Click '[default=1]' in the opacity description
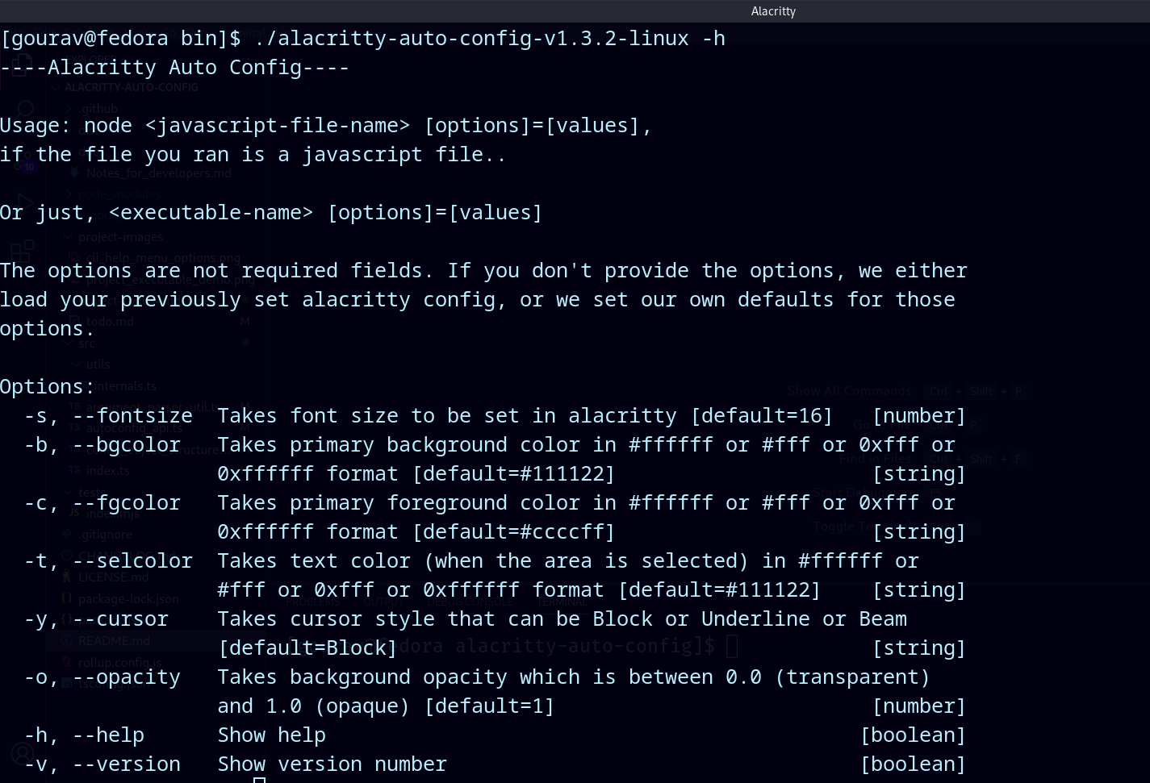Screen dimensions: 1150x783 coord(490,706)
